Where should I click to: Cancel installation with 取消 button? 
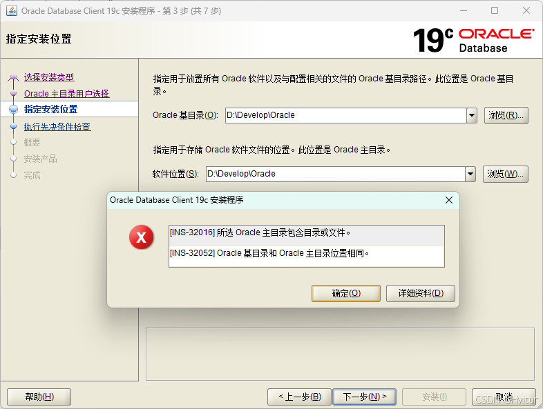click(x=504, y=397)
